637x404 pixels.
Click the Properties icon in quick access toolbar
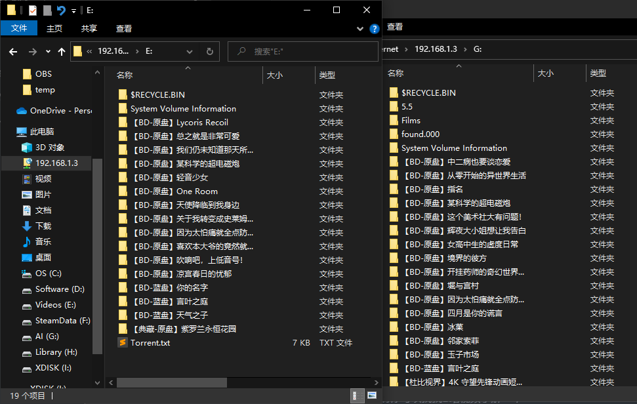coord(33,10)
